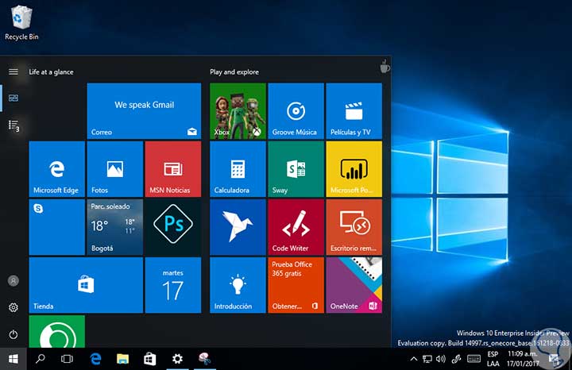This screenshot has height=370, width=572.
Task: Open Microsoft Power BI tile
Action: click(354, 169)
